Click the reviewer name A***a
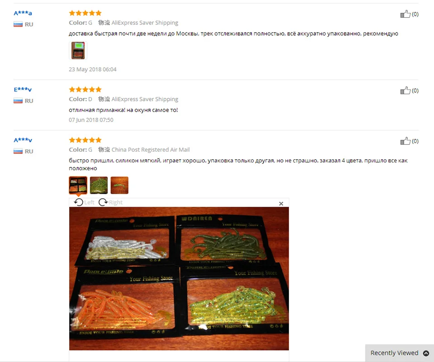The width and height of the screenshot is (434, 362). pos(23,13)
